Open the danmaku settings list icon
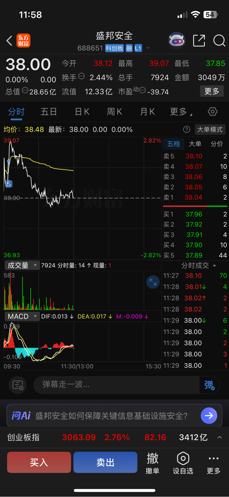This screenshot has height=497, width=229. coord(18,385)
